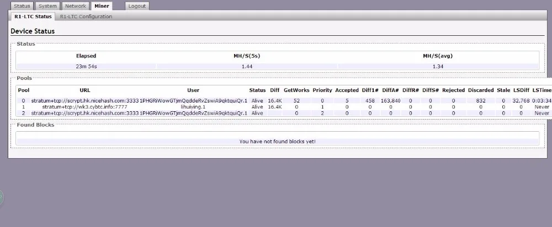Click the MH/S(5s) header

(247, 56)
